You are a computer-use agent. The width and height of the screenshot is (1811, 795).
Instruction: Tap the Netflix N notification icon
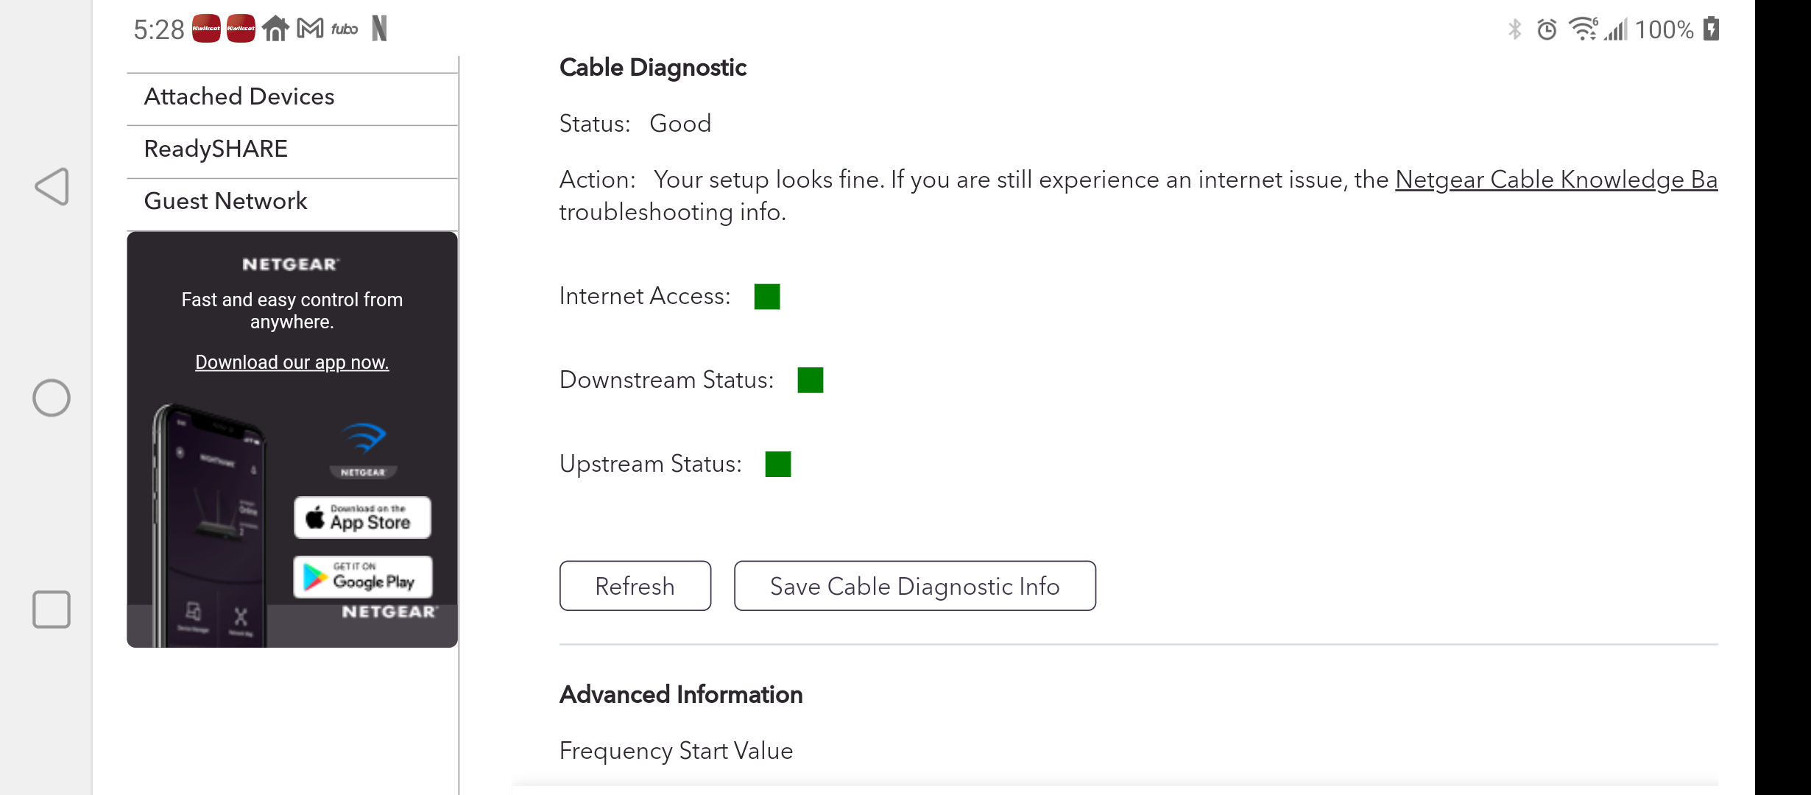click(379, 29)
